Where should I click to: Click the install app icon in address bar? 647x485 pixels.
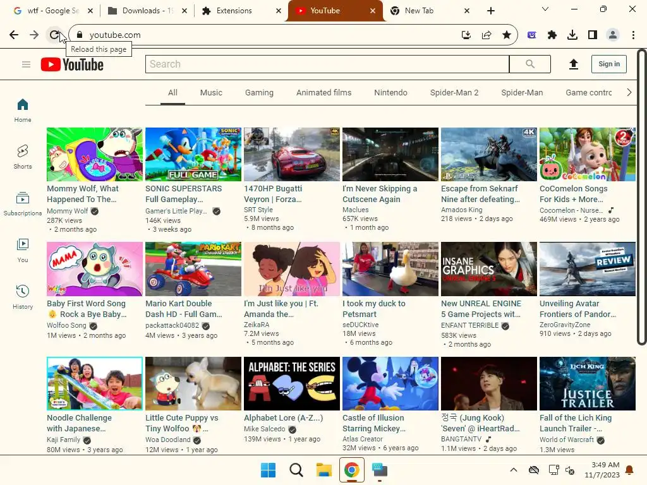(466, 35)
